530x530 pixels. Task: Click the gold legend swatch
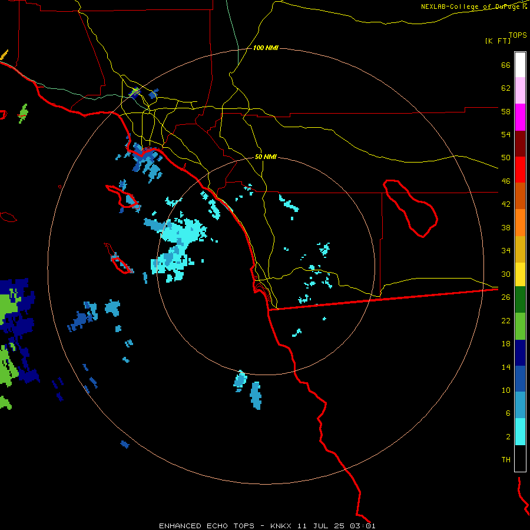click(x=520, y=249)
